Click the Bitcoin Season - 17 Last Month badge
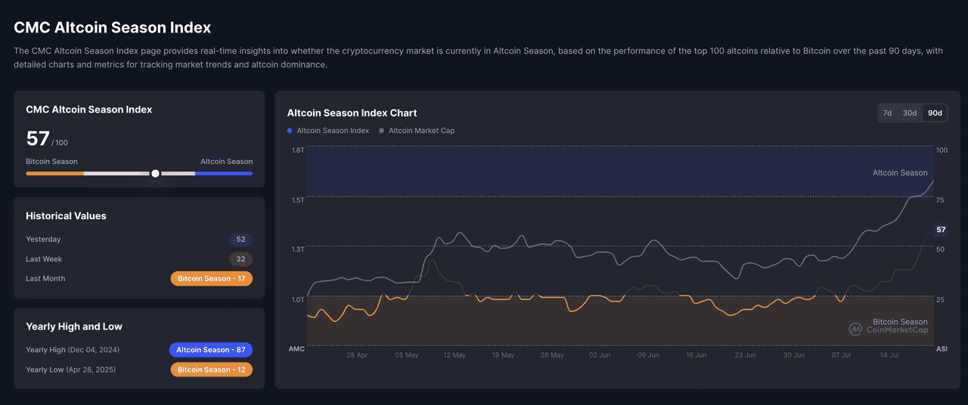The image size is (968, 405). (x=212, y=279)
